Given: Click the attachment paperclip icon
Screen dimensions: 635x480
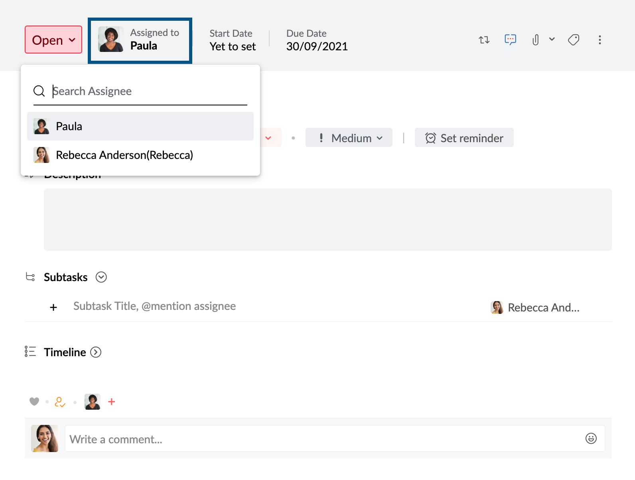Looking at the screenshot, I should click(x=536, y=40).
